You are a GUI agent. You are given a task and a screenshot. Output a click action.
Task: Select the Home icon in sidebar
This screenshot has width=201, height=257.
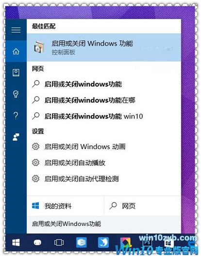(16, 51)
